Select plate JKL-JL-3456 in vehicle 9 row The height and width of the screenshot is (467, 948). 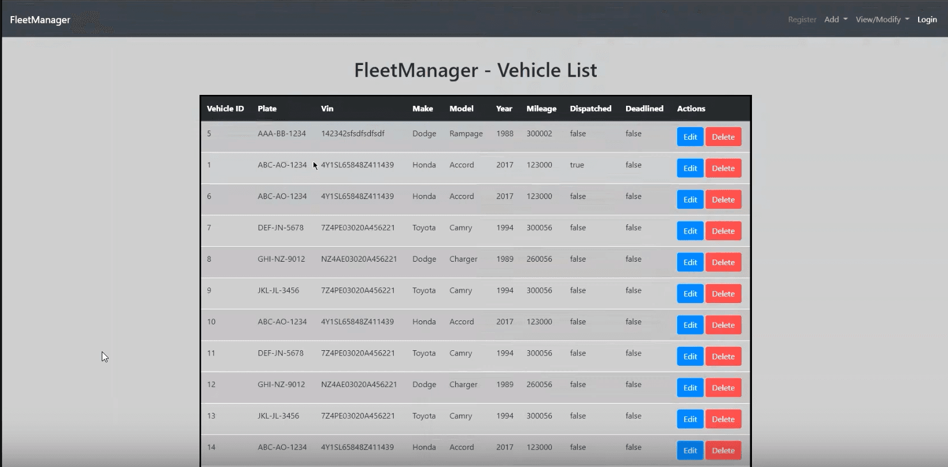(x=278, y=290)
